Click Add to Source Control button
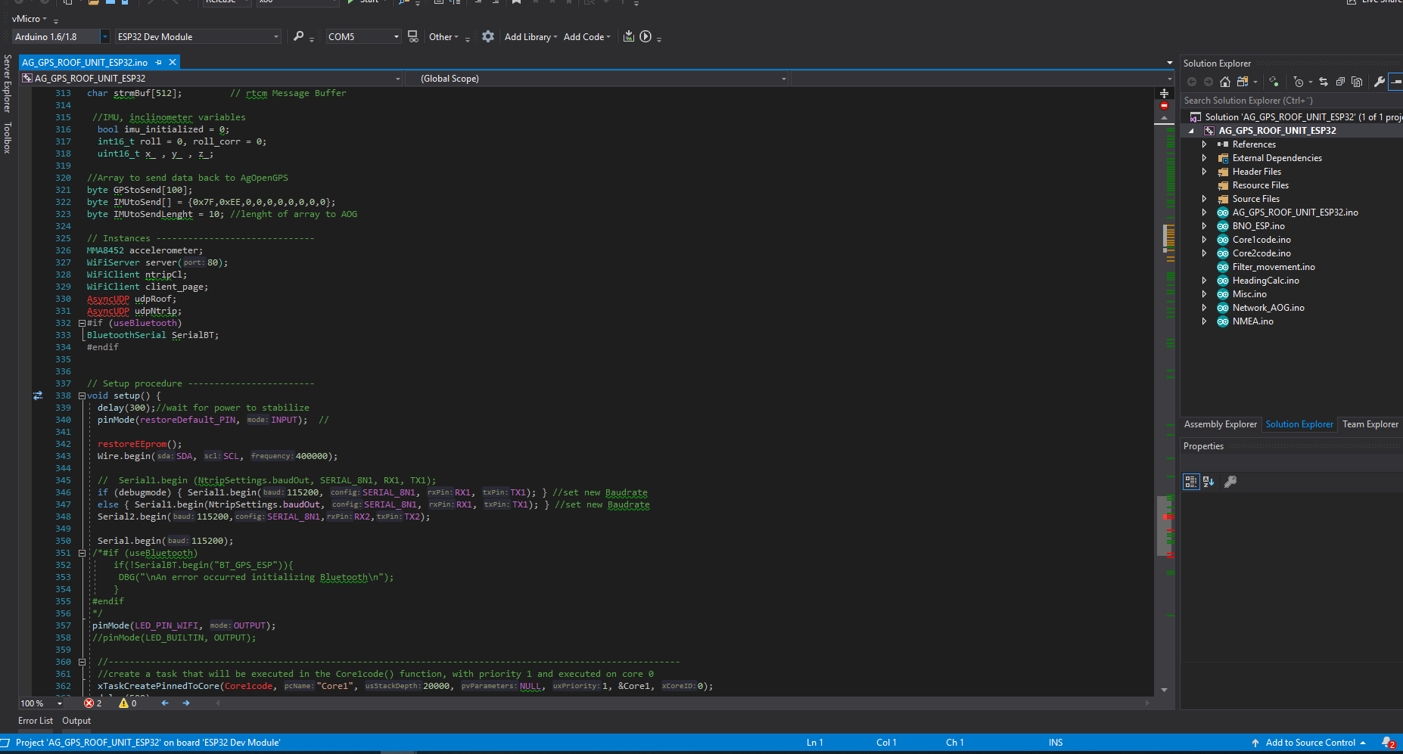Image resolution: width=1403 pixels, height=754 pixels. [1309, 743]
